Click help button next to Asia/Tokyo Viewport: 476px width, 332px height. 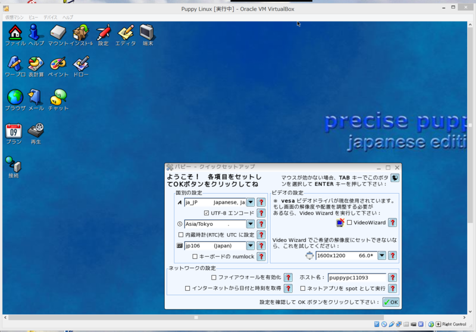[261, 224]
